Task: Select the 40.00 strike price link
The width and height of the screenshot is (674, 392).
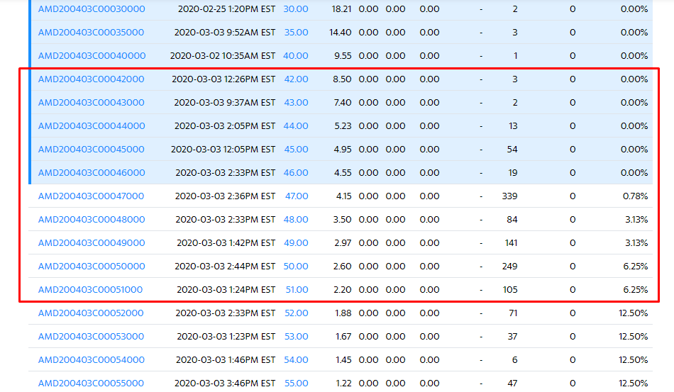Action: pyautogui.click(x=296, y=56)
